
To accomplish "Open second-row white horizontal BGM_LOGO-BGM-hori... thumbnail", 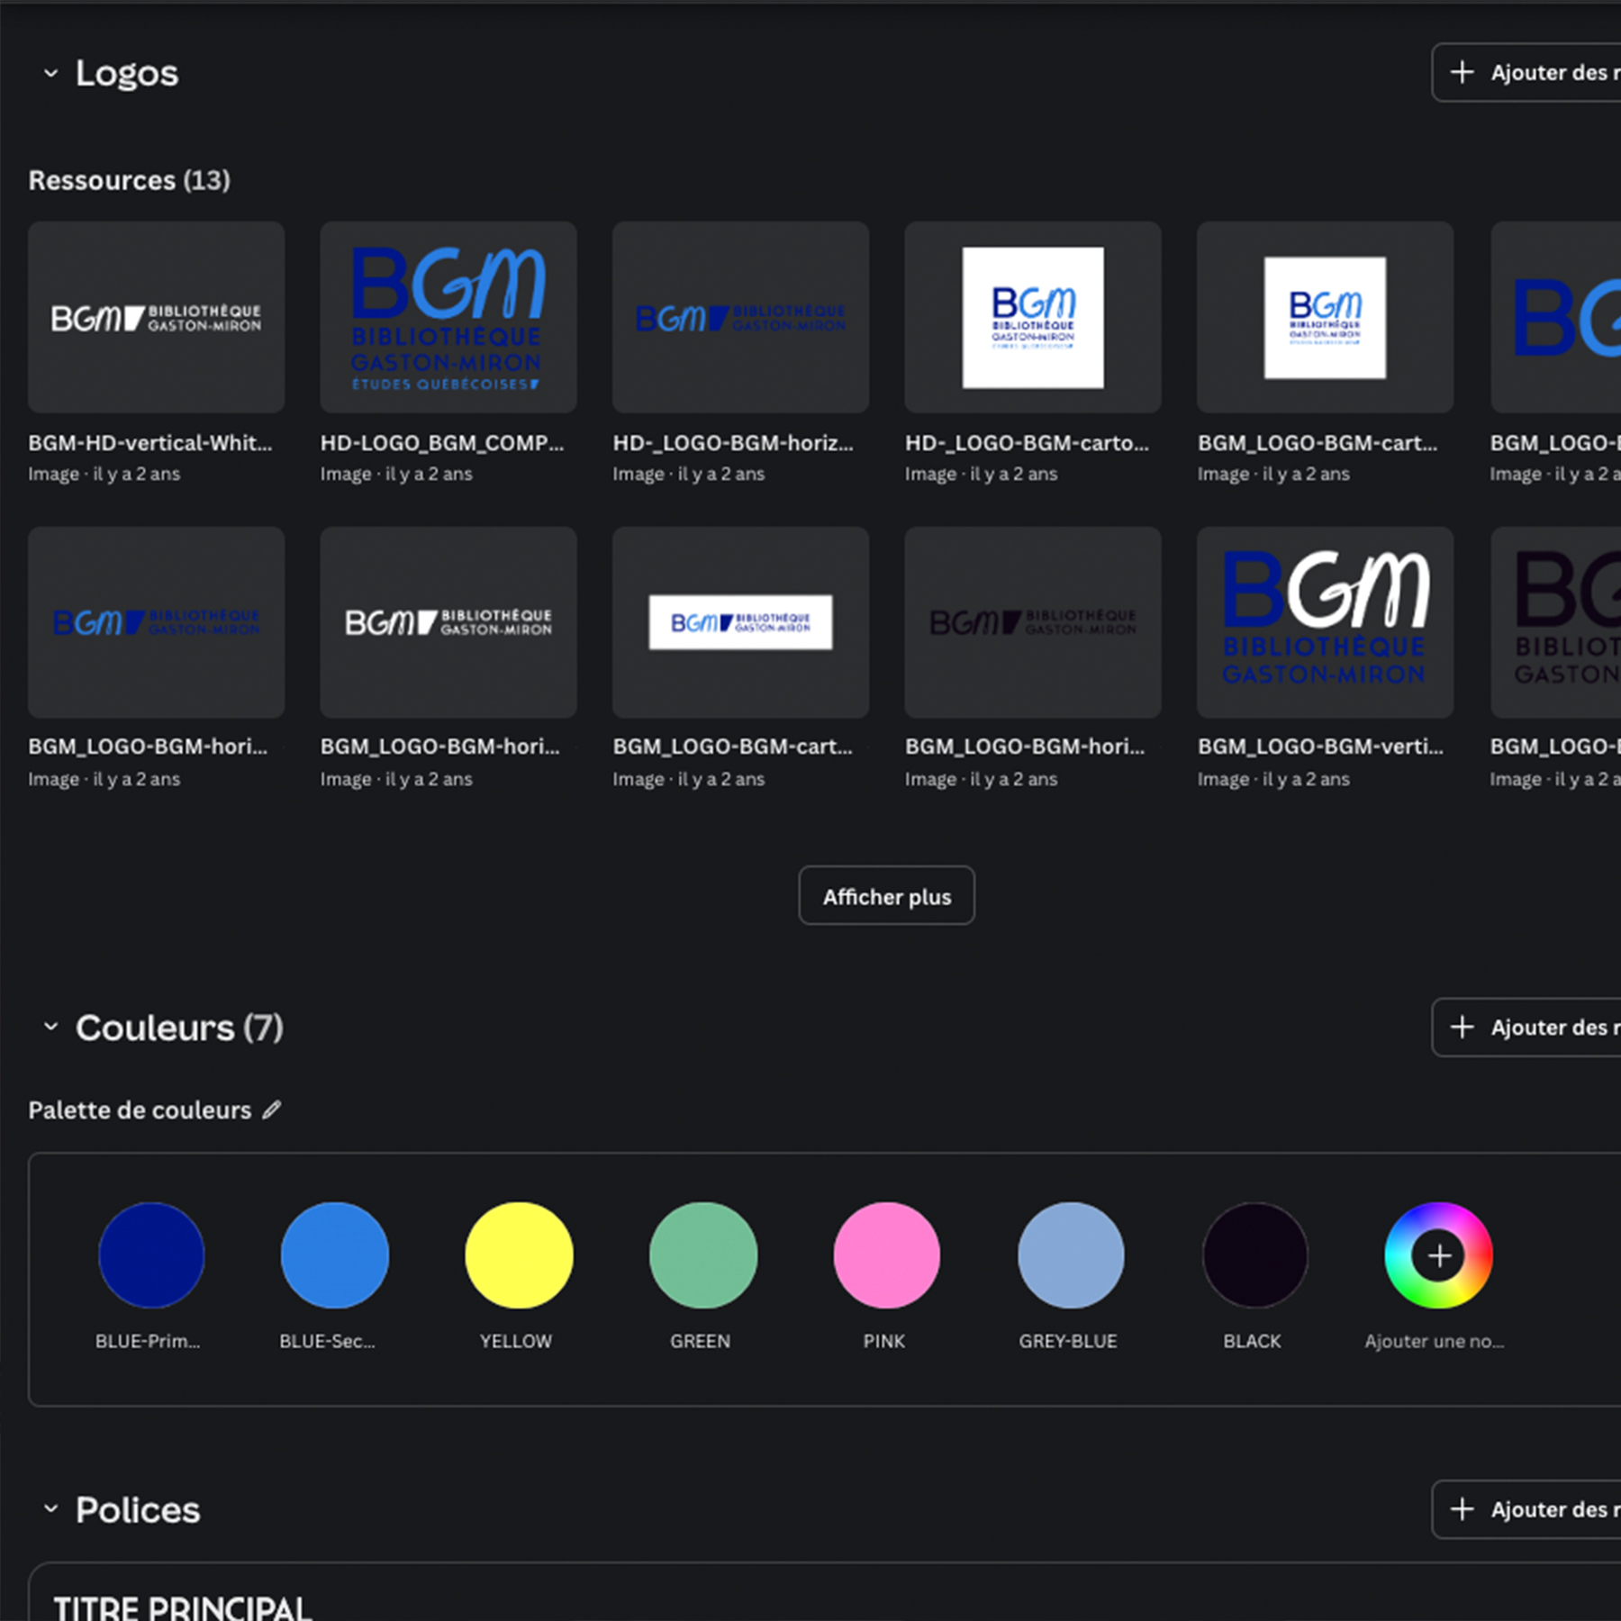I will [448, 622].
